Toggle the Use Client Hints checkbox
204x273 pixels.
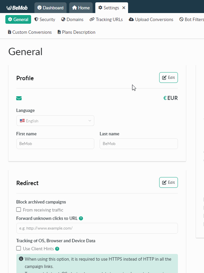(18, 249)
